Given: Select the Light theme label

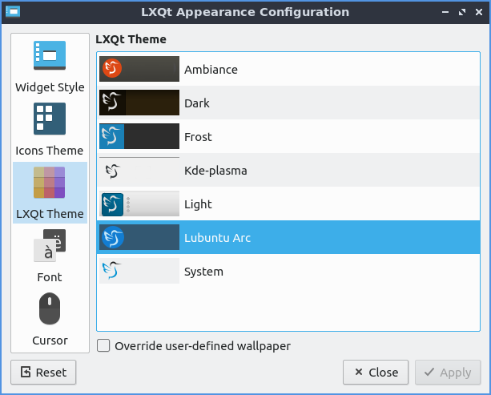Looking at the screenshot, I should (x=198, y=204).
